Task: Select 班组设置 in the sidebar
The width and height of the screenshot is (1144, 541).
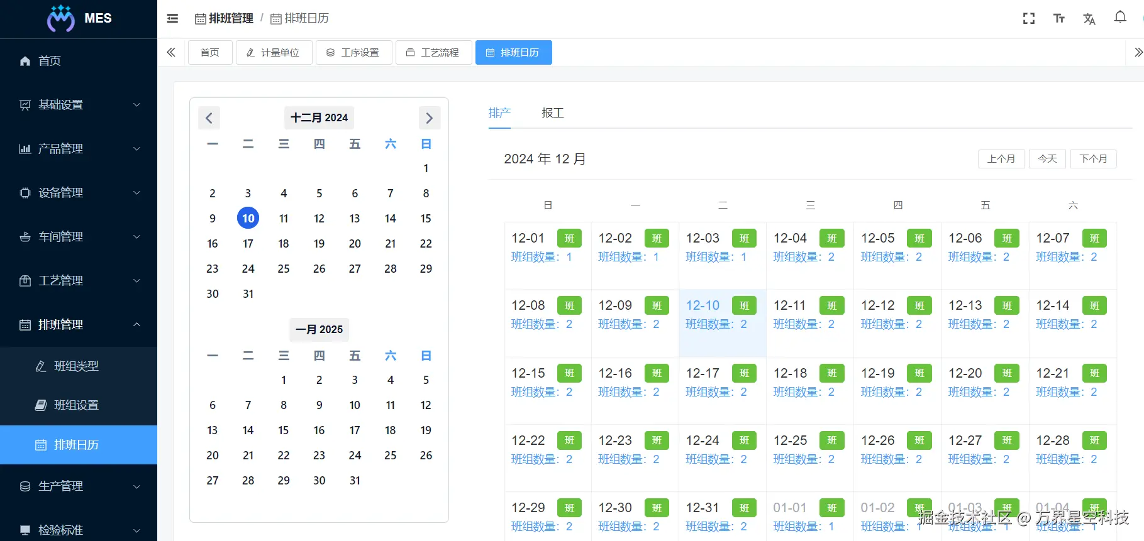Action: click(79, 405)
